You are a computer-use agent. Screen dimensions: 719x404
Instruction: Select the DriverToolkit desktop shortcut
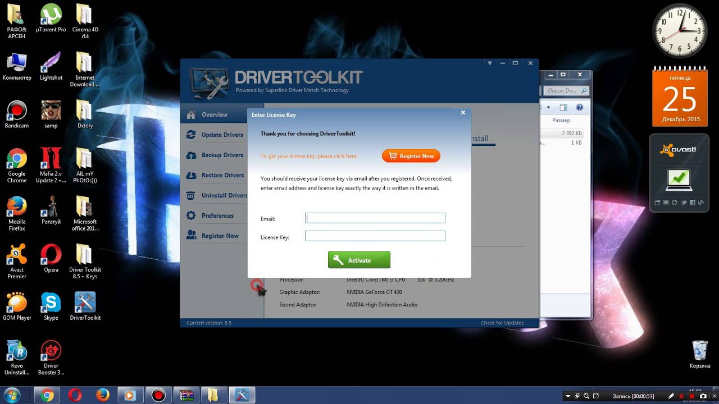pyautogui.click(x=85, y=306)
